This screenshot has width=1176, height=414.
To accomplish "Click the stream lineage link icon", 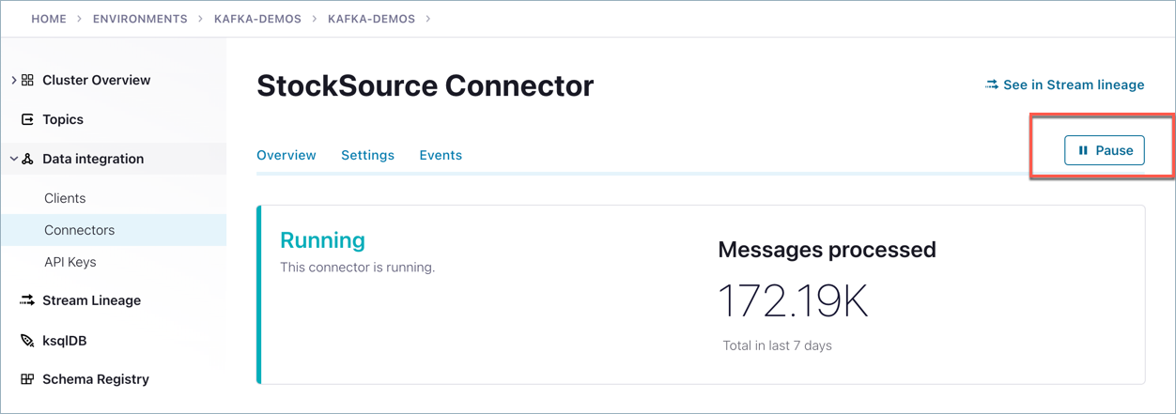I will [x=991, y=85].
